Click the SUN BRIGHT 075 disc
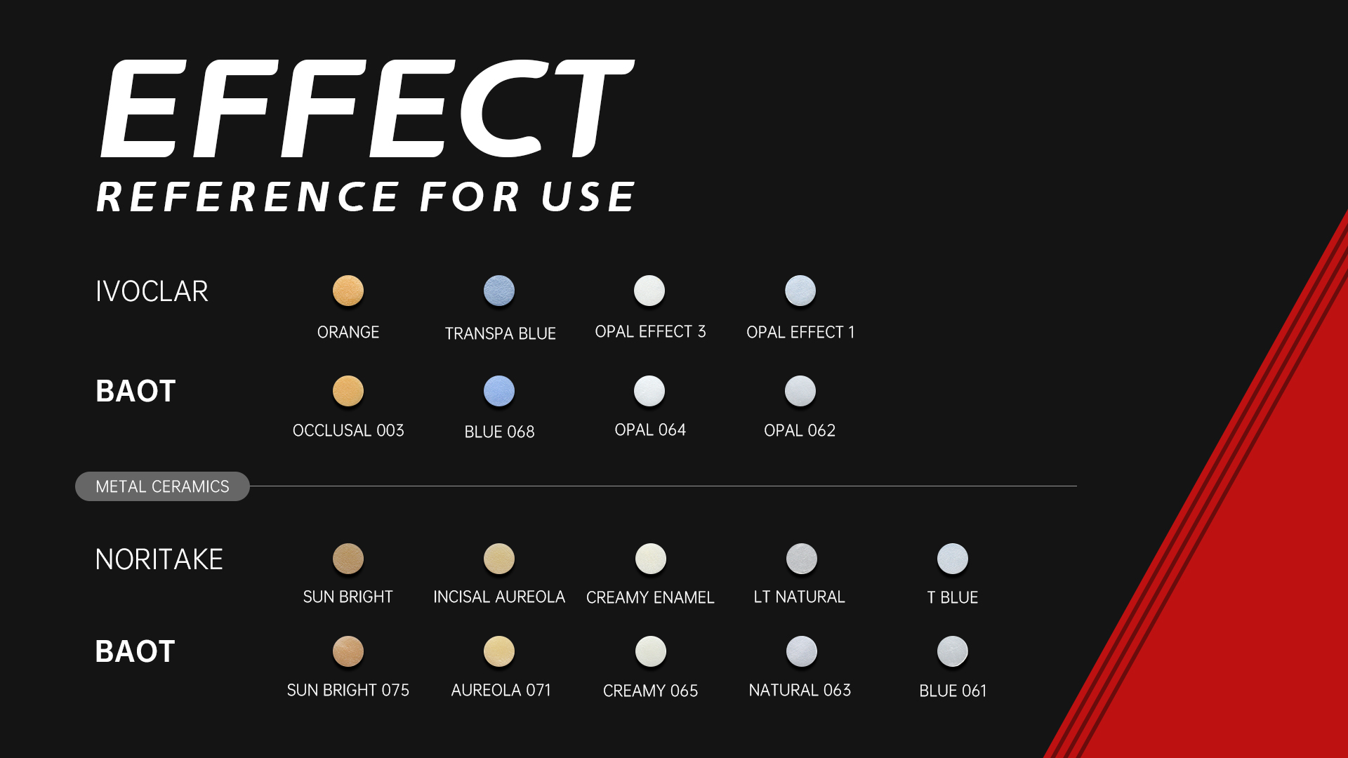Viewport: 1348px width, 758px height. (348, 651)
